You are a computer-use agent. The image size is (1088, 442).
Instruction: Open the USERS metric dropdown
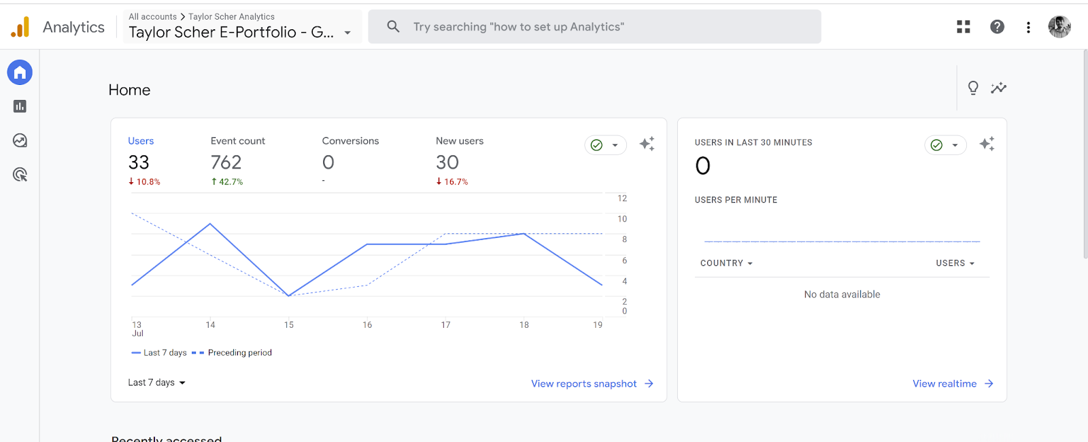click(955, 263)
